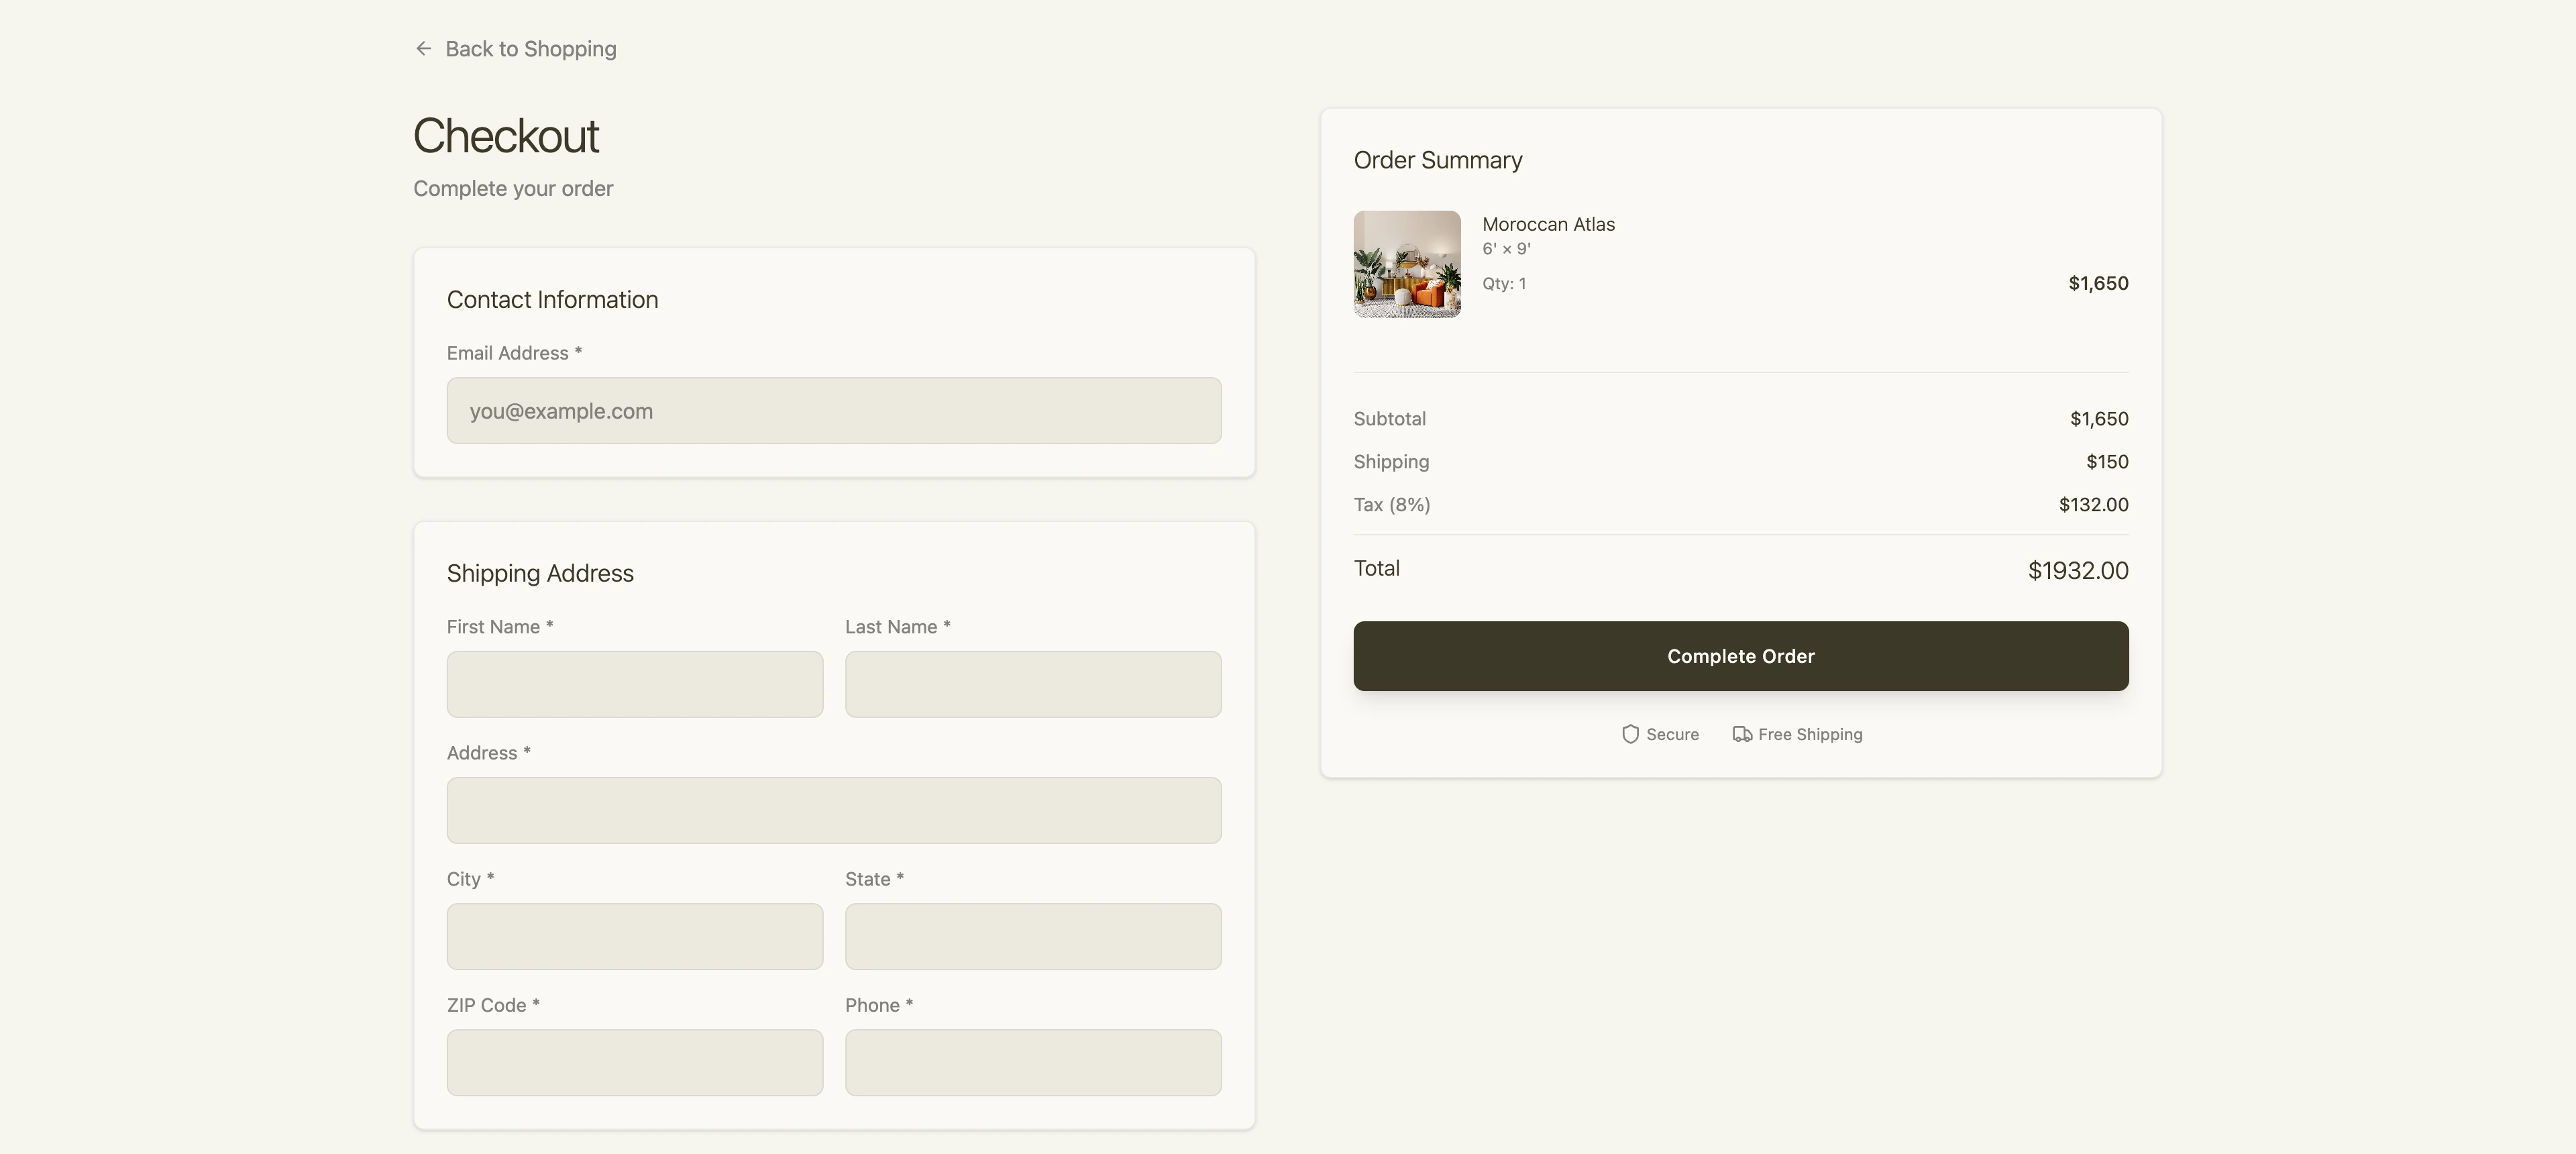Screen dimensions: 2576x1154
Task: Click the Back to Shopping link
Action: [531, 48]
